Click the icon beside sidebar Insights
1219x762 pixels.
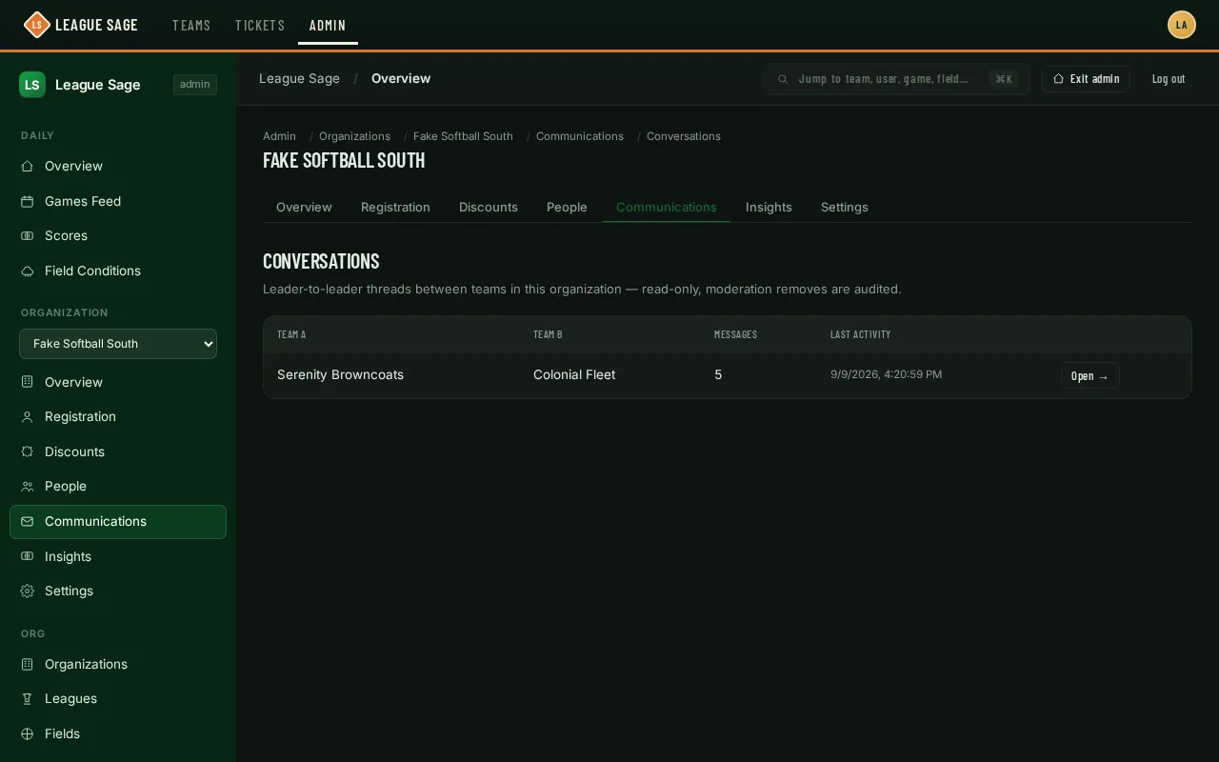click(28, 557)
